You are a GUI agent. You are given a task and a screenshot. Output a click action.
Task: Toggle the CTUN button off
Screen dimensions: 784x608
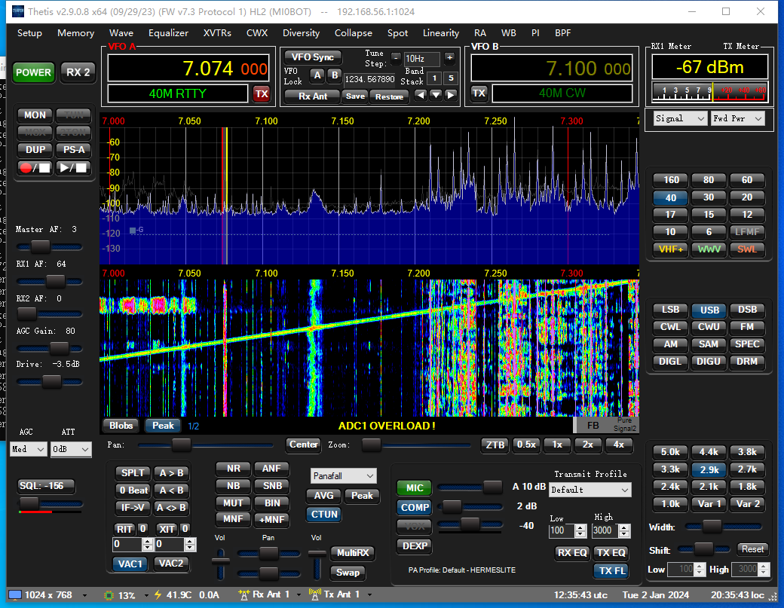coord(324,515)
